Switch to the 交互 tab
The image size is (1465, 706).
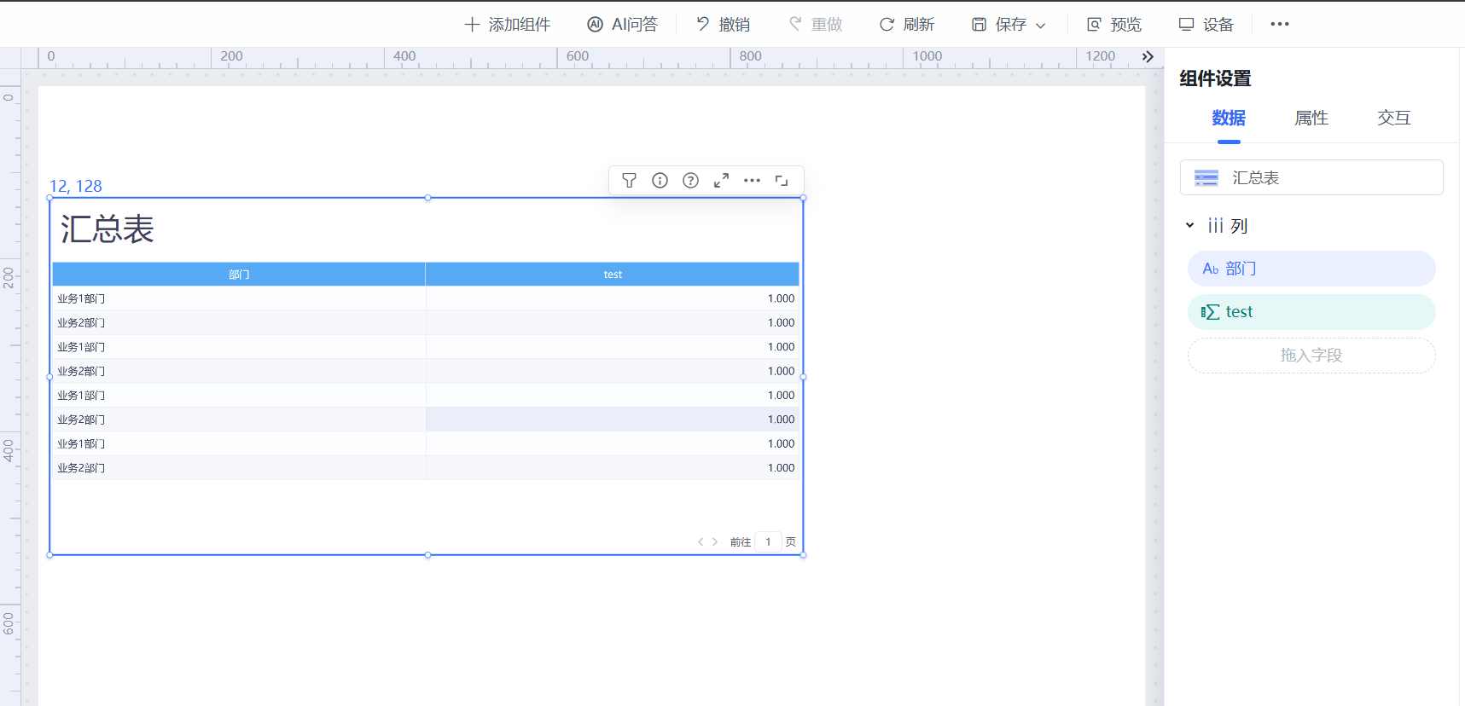1393,119
